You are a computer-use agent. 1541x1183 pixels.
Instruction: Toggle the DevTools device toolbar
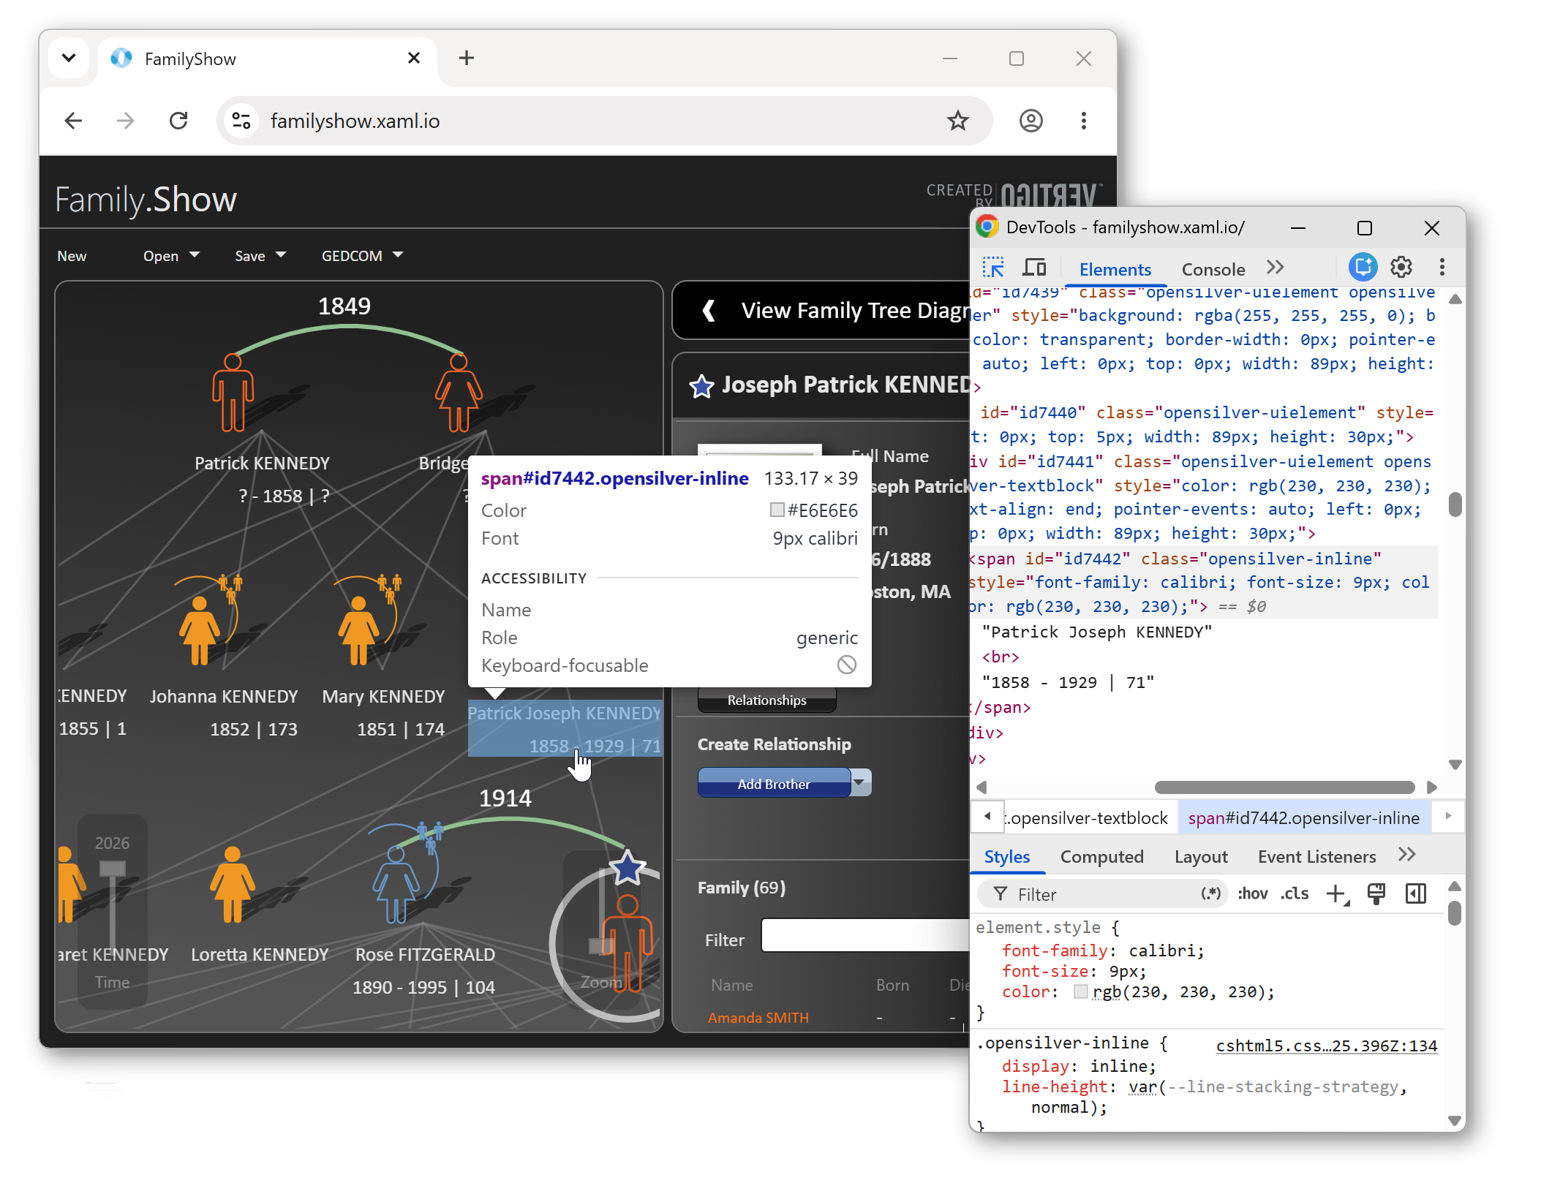(1034, 268)
